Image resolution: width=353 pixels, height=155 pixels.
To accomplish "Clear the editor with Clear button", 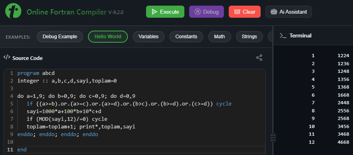I will point(244,12).
